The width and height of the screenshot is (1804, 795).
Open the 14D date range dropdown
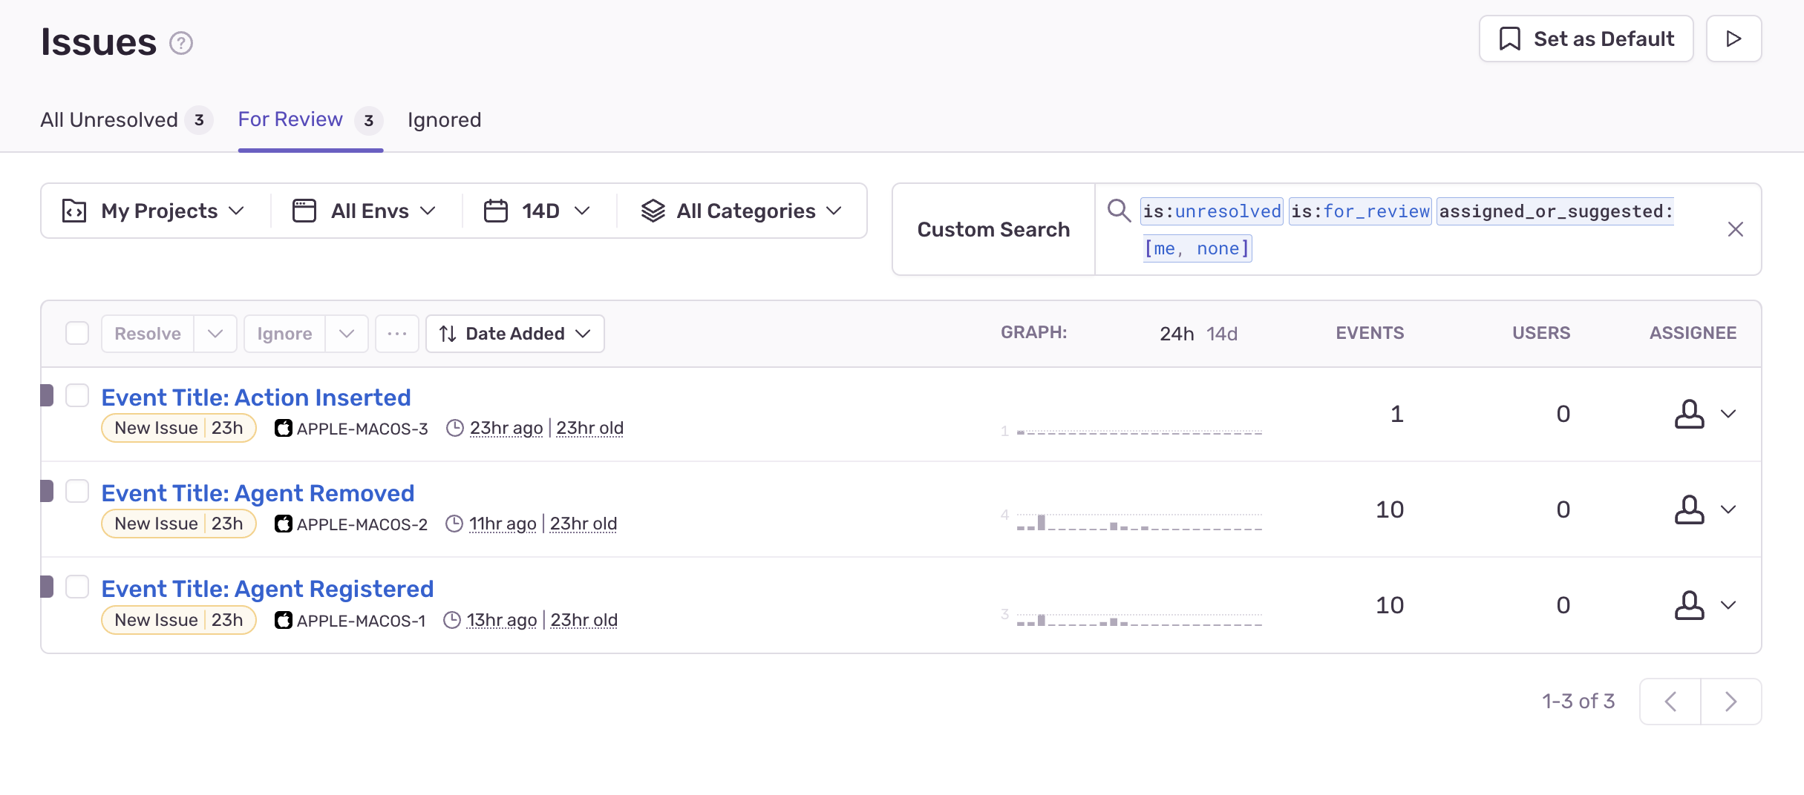537,211
